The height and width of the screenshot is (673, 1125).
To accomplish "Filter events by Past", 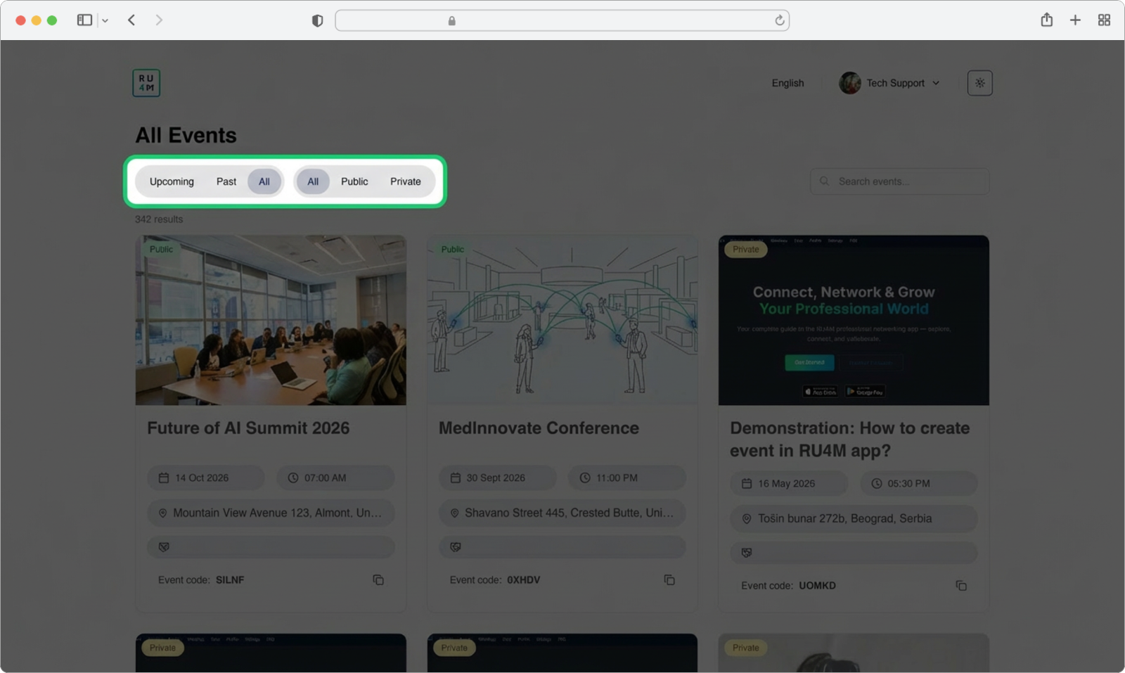I will 226,181.
